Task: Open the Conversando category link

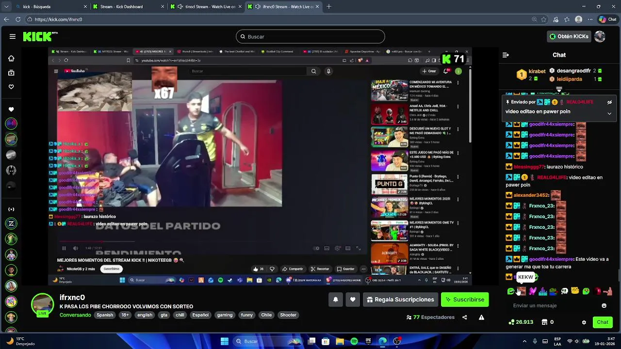Action: [75, 315]
